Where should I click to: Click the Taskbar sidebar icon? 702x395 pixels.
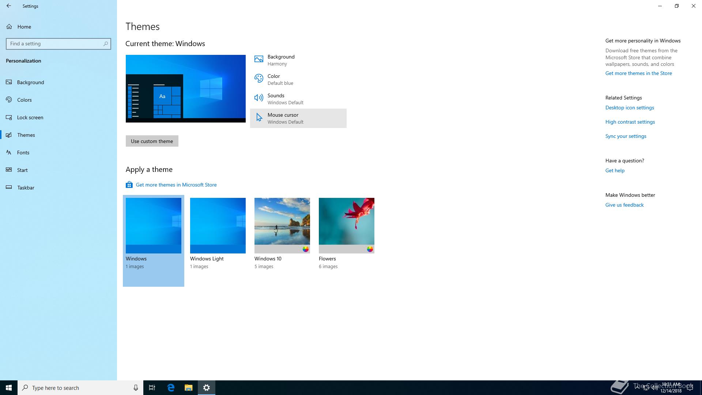(9, 188)
